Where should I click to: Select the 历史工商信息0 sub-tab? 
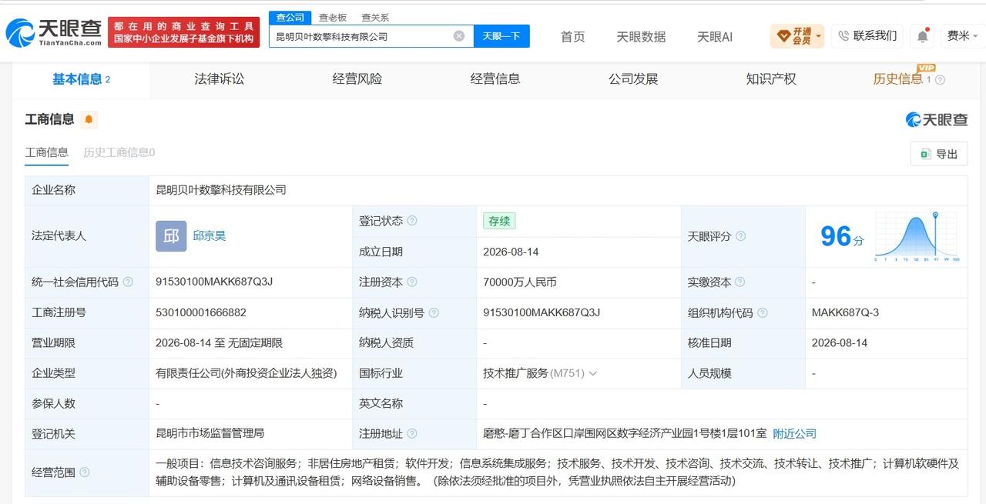coord(119,152)
